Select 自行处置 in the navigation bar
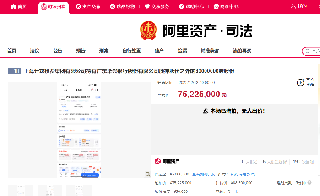The image size is (320, 196). [131, 51]
